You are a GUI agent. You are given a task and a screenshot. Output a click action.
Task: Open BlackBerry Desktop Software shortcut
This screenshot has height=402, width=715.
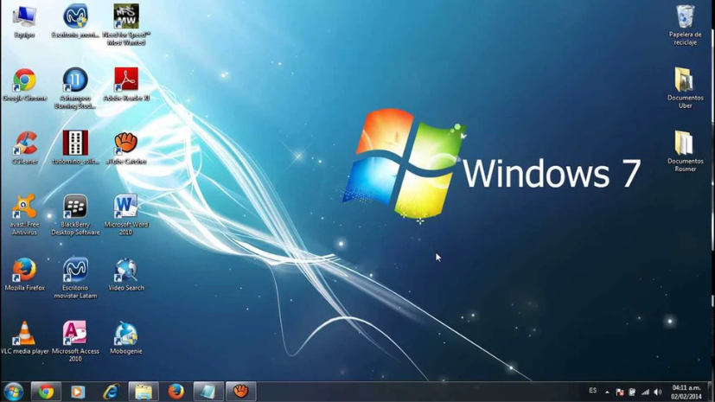point(75,207)
